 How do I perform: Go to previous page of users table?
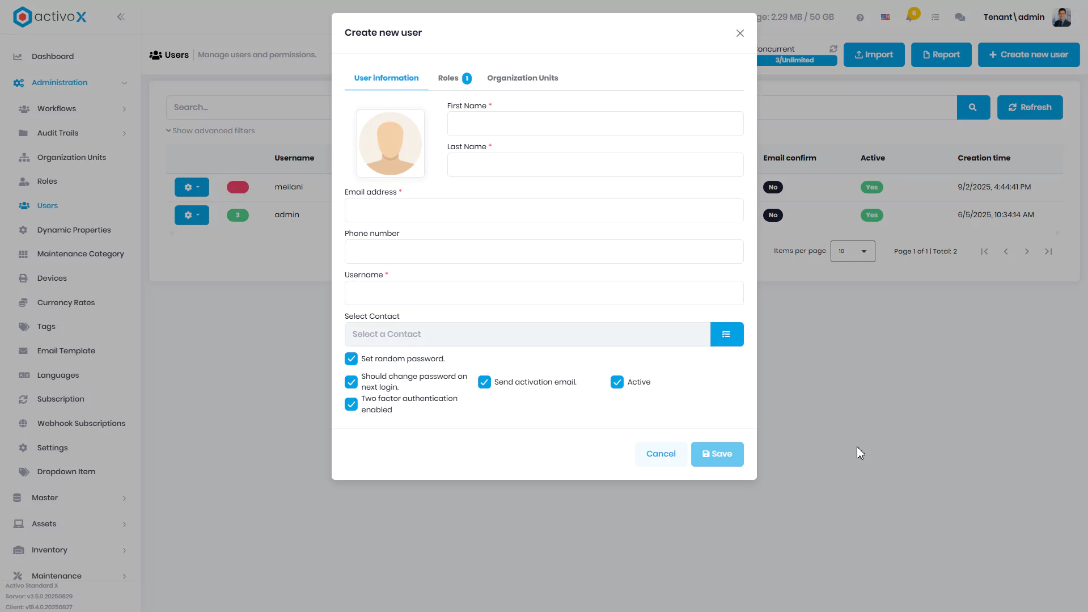point(1006,251)
